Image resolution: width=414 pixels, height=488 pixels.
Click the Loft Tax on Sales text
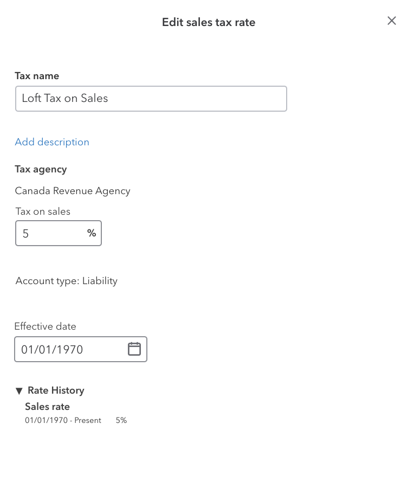pos(65,98)
